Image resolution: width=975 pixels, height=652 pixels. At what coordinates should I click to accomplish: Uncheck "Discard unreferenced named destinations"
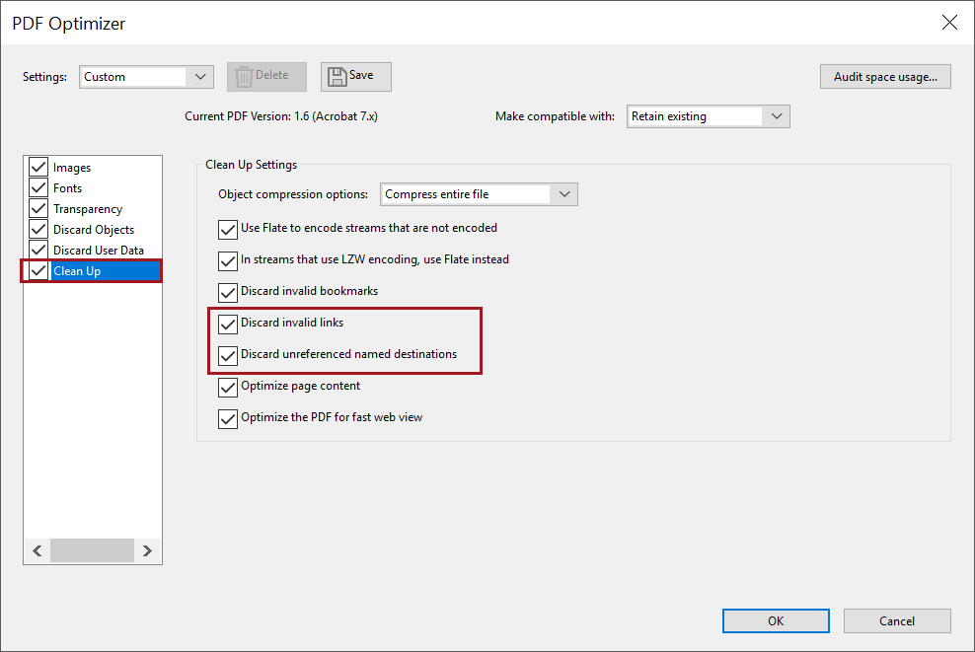pos(228,355)
